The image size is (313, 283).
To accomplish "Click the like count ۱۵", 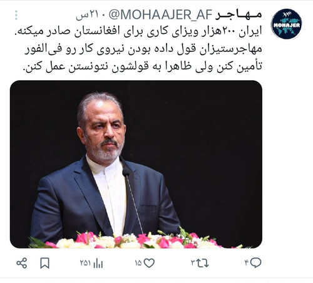I will pyautogui.click(x=138, y=263).
